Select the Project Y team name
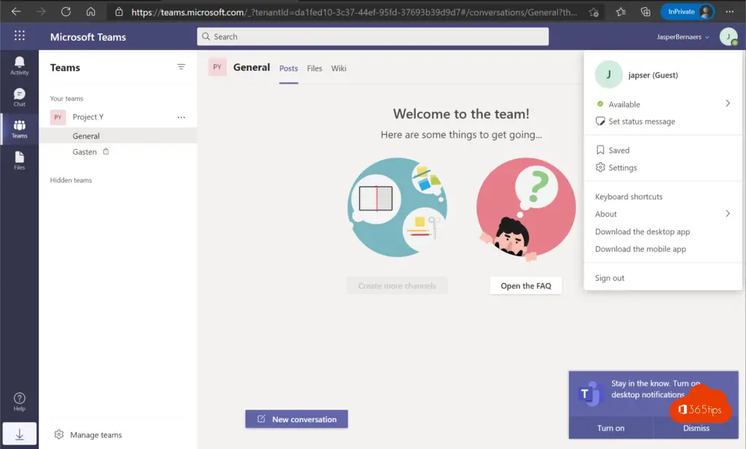Image resolution: width=746 pixels, height=449 pixels. (x=88, y=117)
